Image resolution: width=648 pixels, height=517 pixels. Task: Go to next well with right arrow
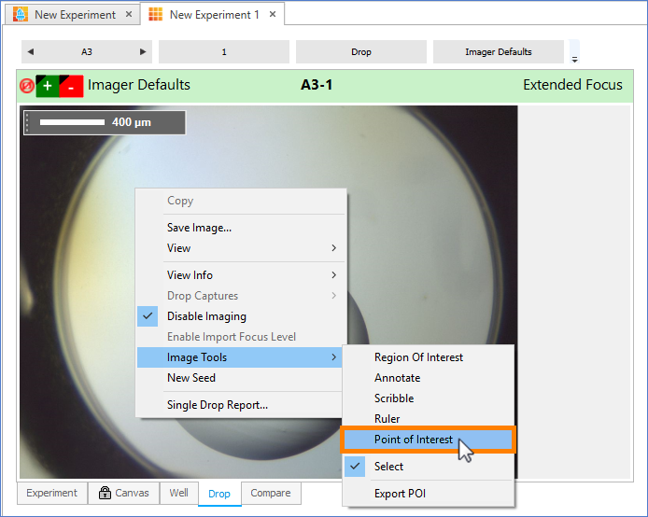click(x=143, y=51)
